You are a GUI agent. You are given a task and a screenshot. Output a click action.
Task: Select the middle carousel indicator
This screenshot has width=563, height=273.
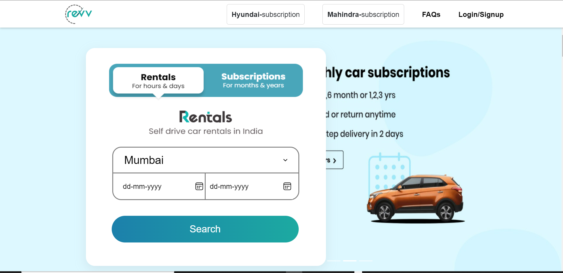pos(350,261)
